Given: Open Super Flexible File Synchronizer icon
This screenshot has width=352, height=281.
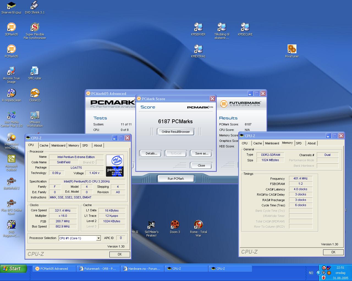Looking at the screenshot, I should (x=35, y=31).
